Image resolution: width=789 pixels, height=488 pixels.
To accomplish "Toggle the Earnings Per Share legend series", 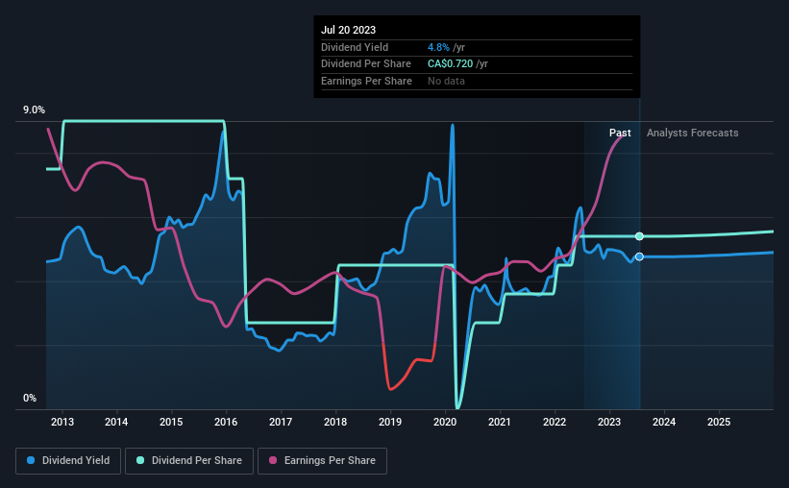I will [323, 461].
